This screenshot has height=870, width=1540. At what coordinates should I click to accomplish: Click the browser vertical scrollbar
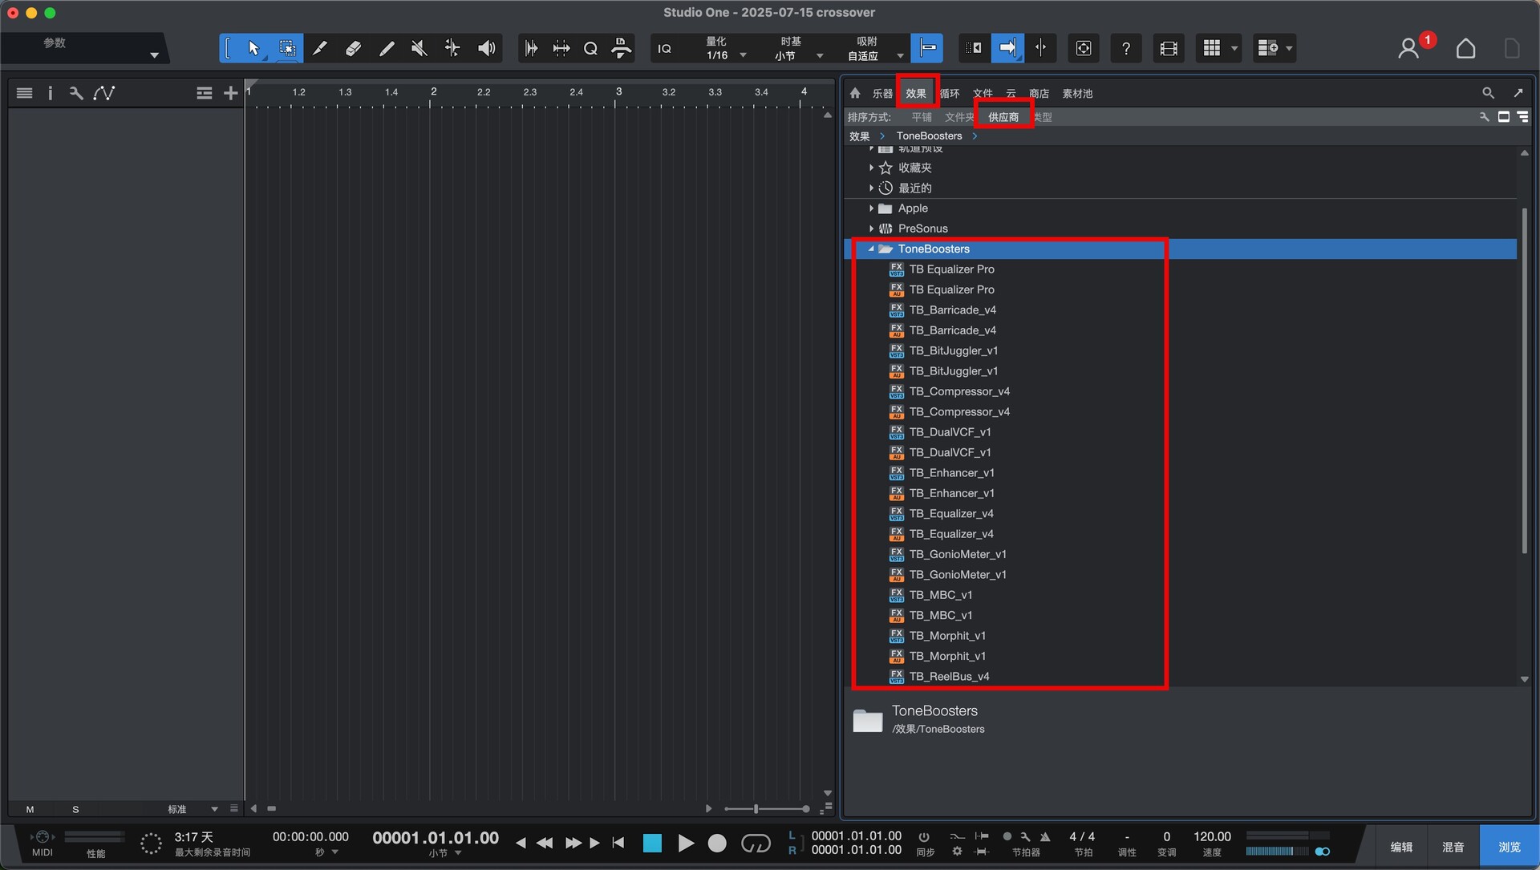coord(1524,381)
